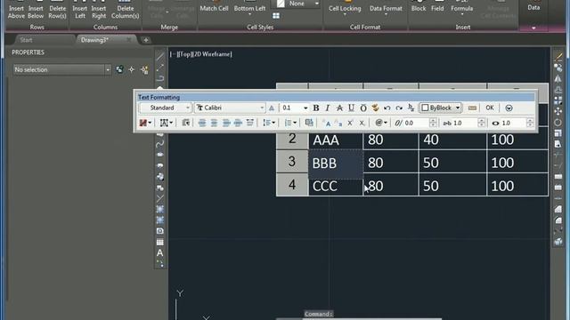Click the Match text formatting brush icon
This screenshot has height=320, width=570.
pyautogui.click(x=375, y=108)
